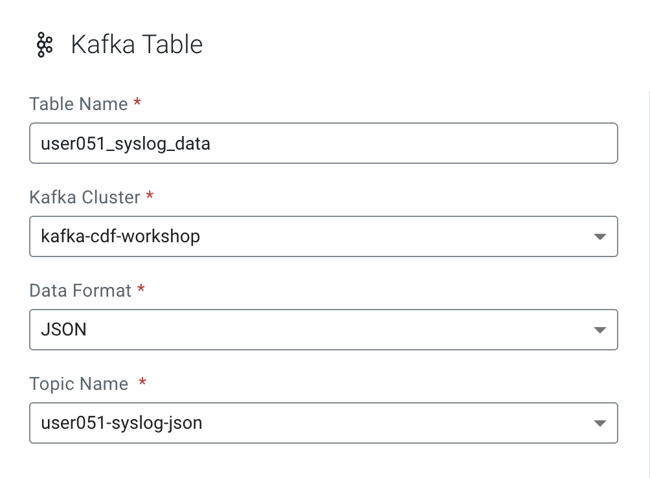Screen dimensions: 650x478
Task: Expand the Topic Name dropdown
Action: pyautogui.click(x=324, y=423)
